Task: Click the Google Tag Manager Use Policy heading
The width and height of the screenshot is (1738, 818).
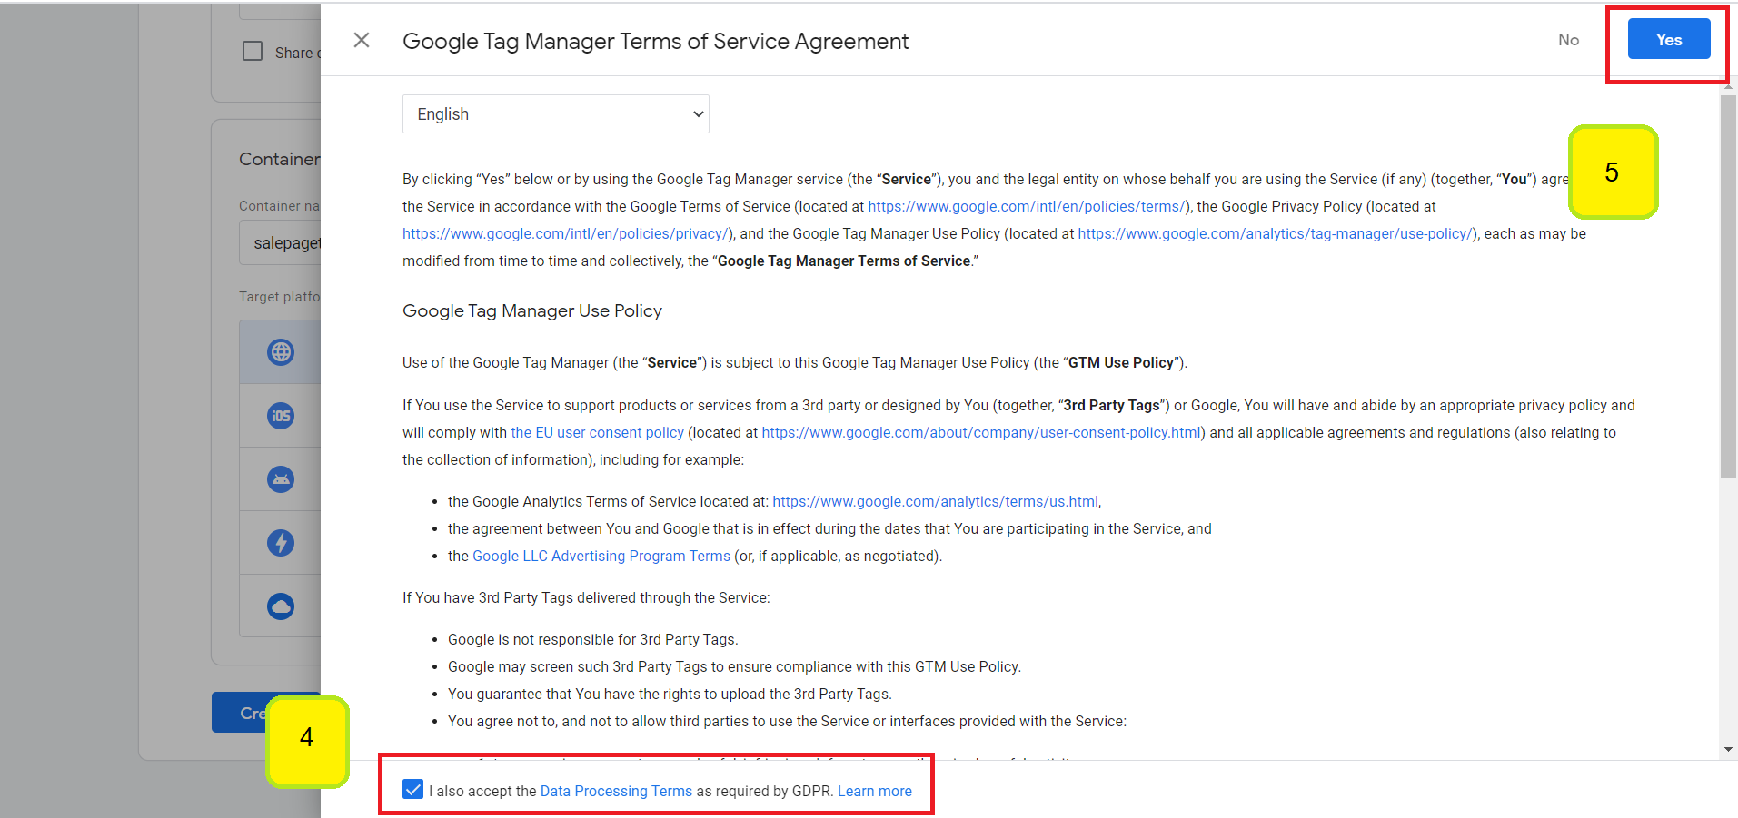Action: [x=532, y=311]
